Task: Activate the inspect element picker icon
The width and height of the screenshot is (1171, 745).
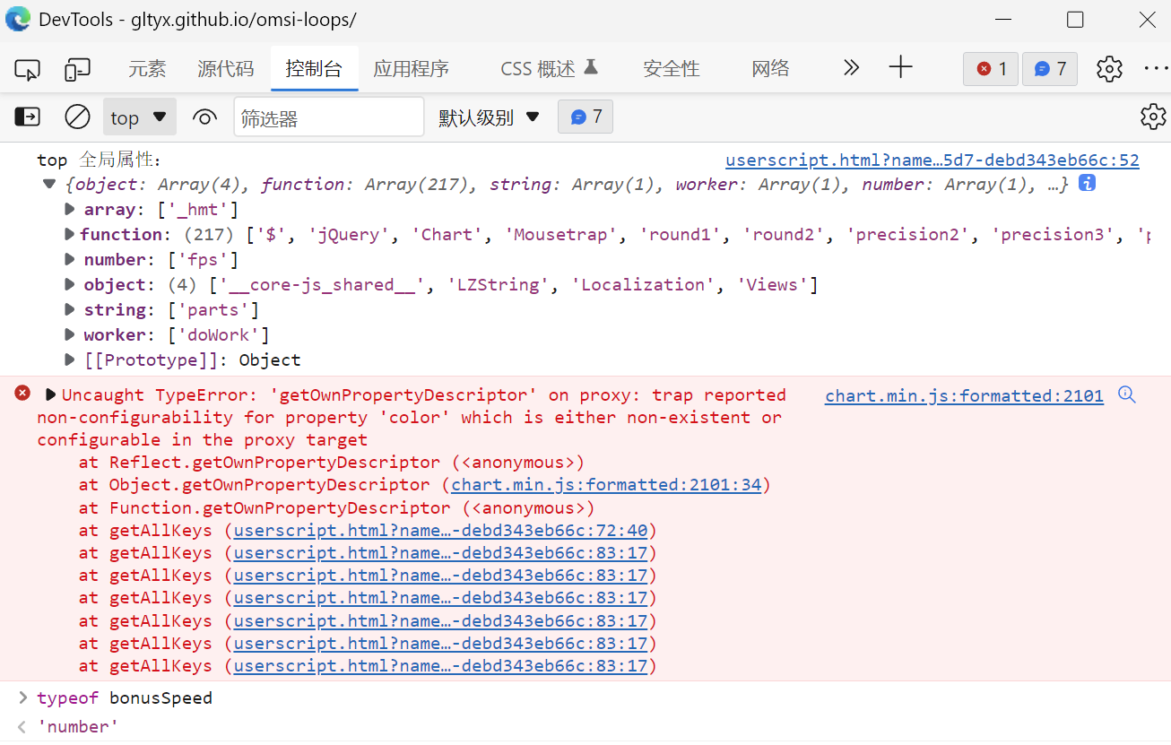Action: pyautogui.click(x=28, y=69)
